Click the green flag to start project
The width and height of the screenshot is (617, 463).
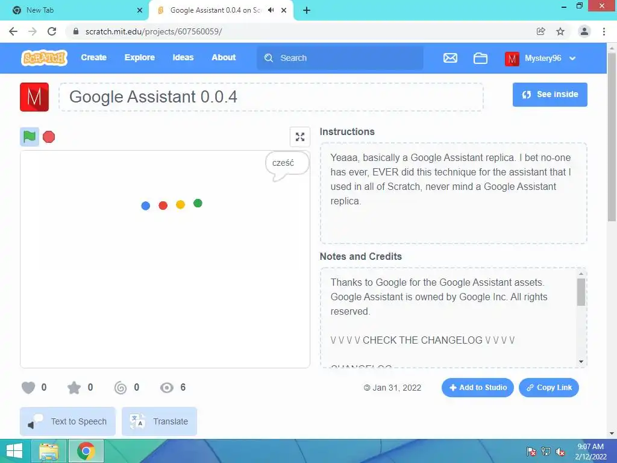tap(30, 137)
